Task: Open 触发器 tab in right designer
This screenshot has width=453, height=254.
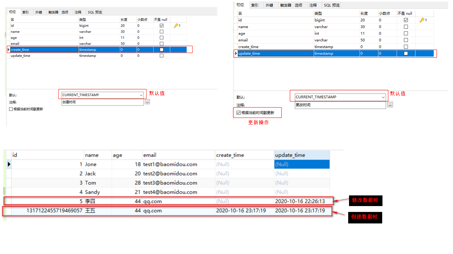Action: (x=286, y=5)
